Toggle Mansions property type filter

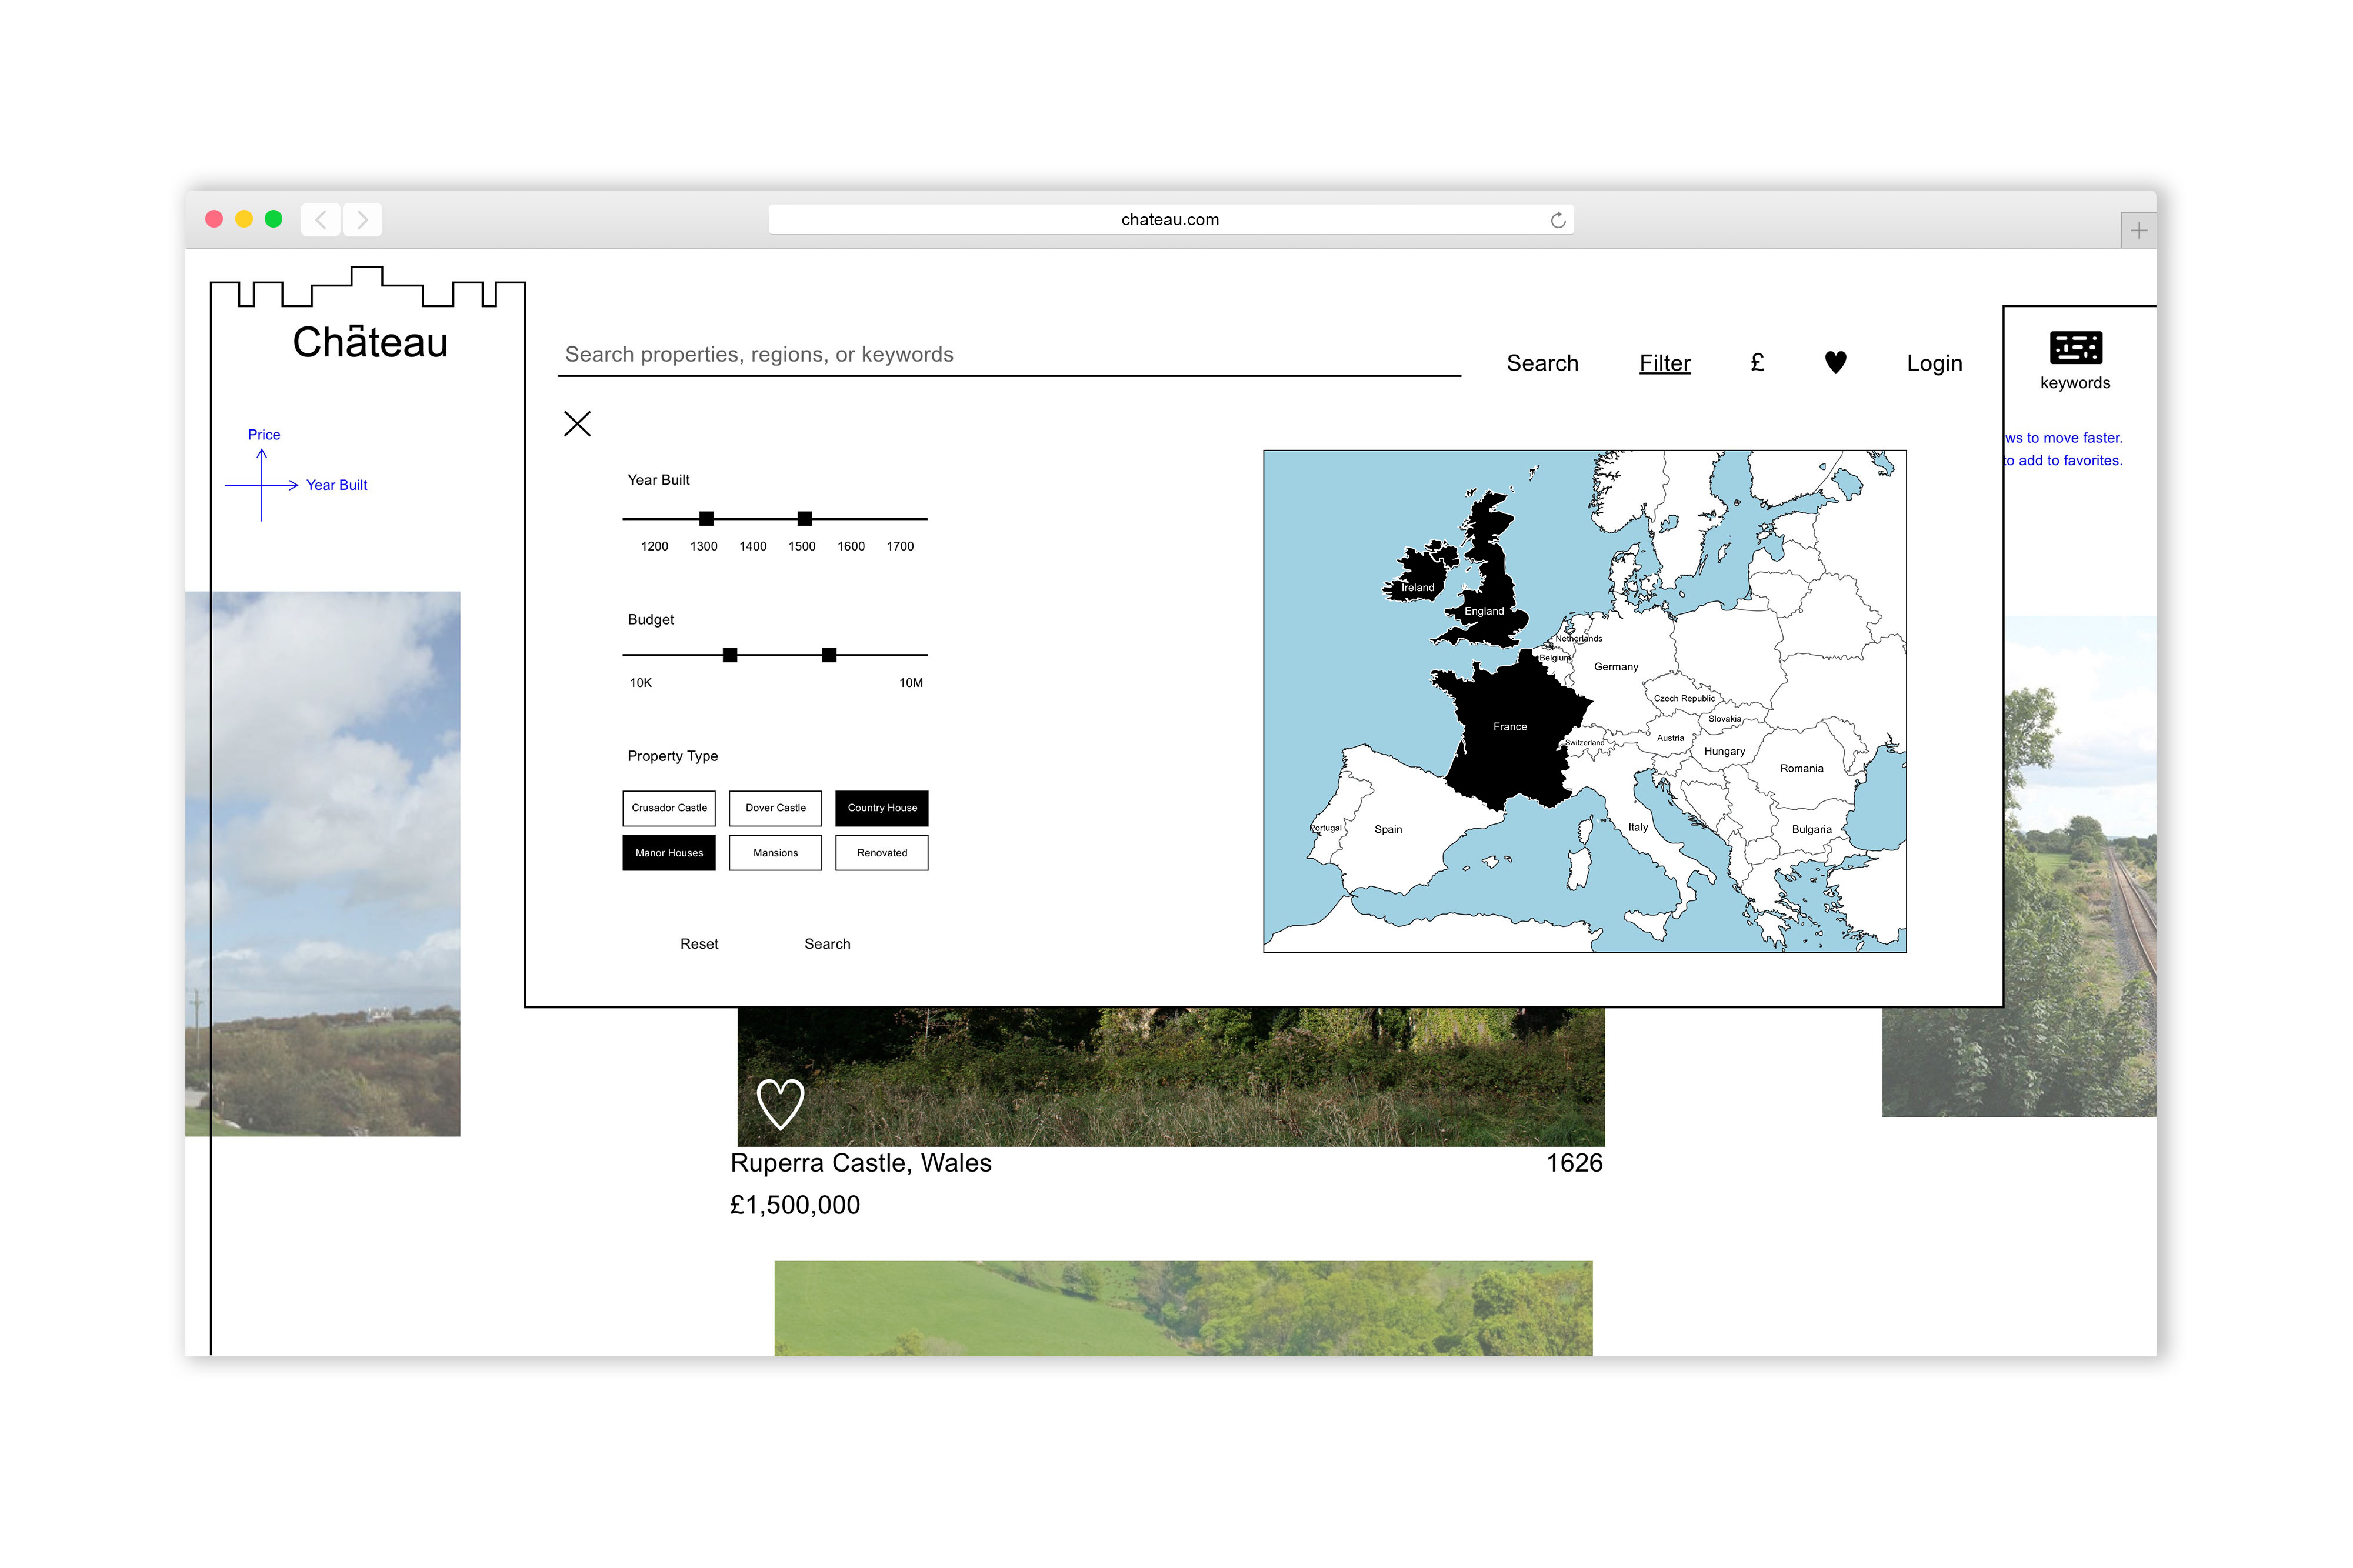click(775, 853)
